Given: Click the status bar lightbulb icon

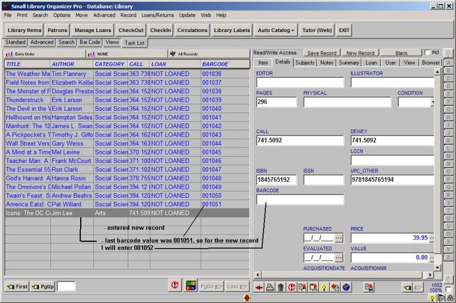Looking at the screenshot, I should tap(433, 298).
